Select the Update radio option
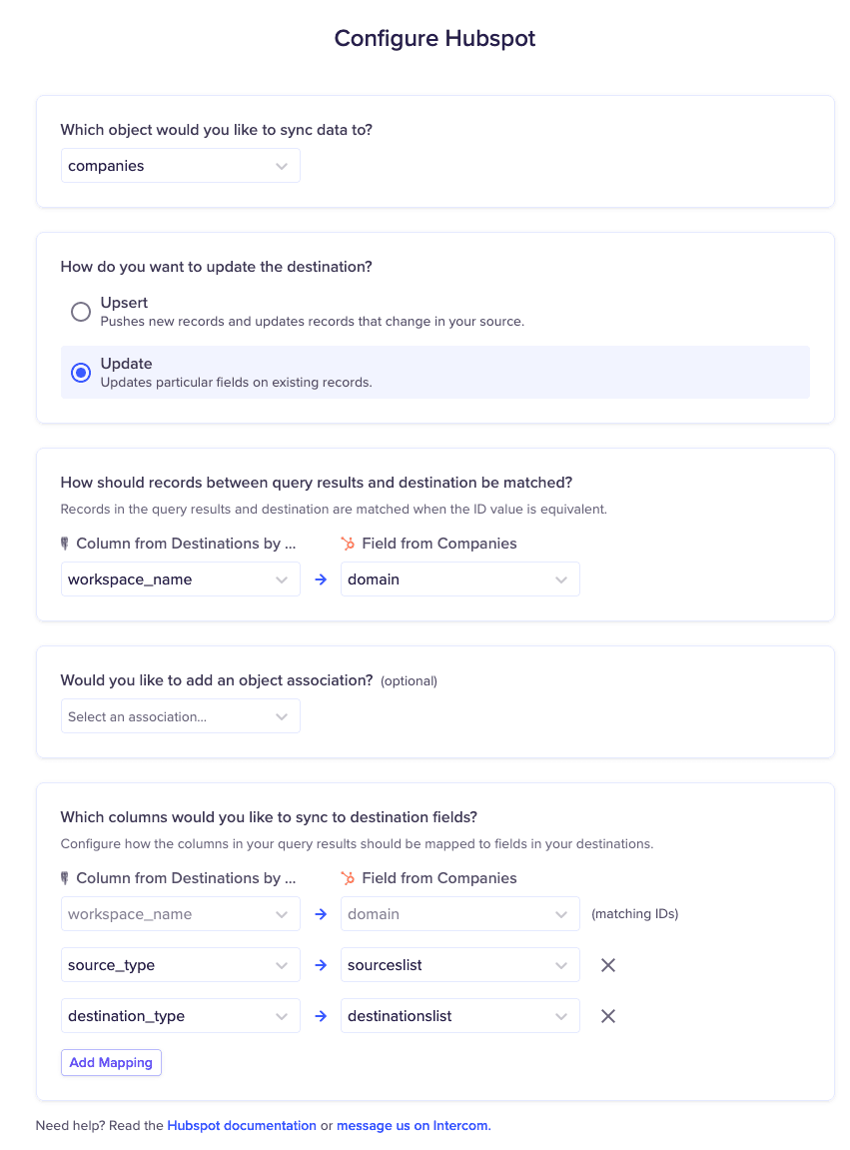The image size is (850, 1150). tap(81, 373)
